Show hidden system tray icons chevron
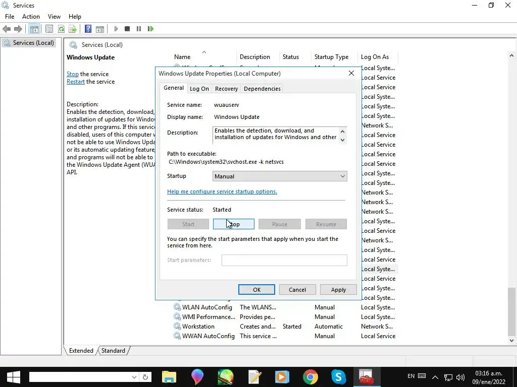Viewport: 517px width, 387px height. [x=435, y=377]
